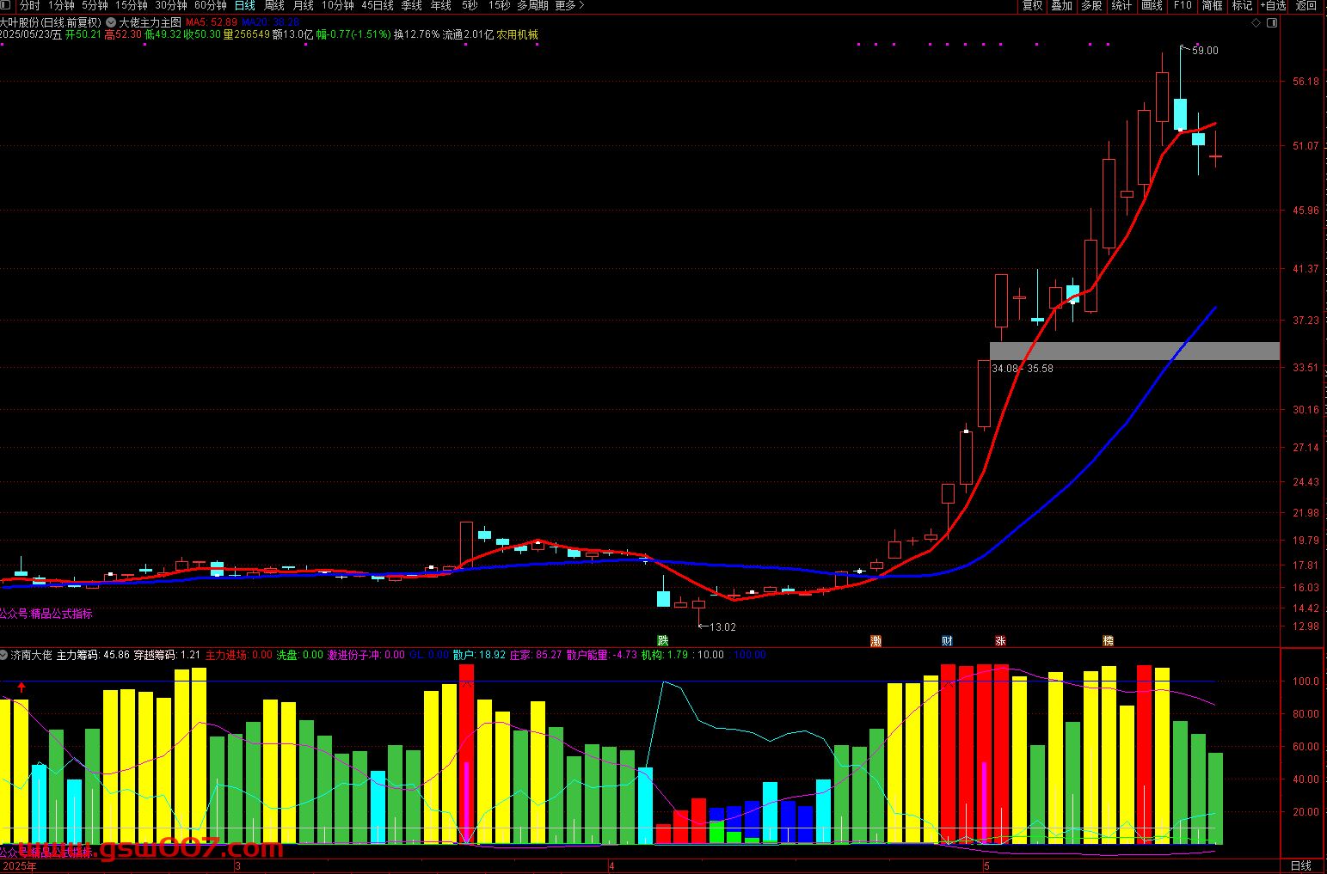The image size is (1327, 874).
Task: Click the 跌 event marker below chart
Action: (662, 641)
